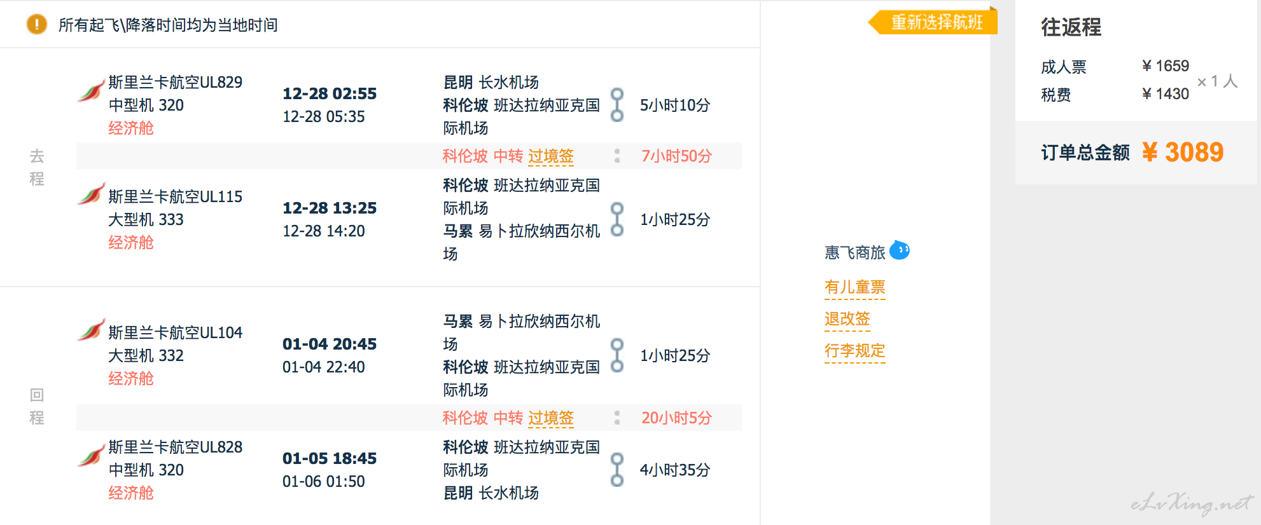Click the 20小时5分 layover duration
The image size is (1261, 525).
click(x=676, y=418)
